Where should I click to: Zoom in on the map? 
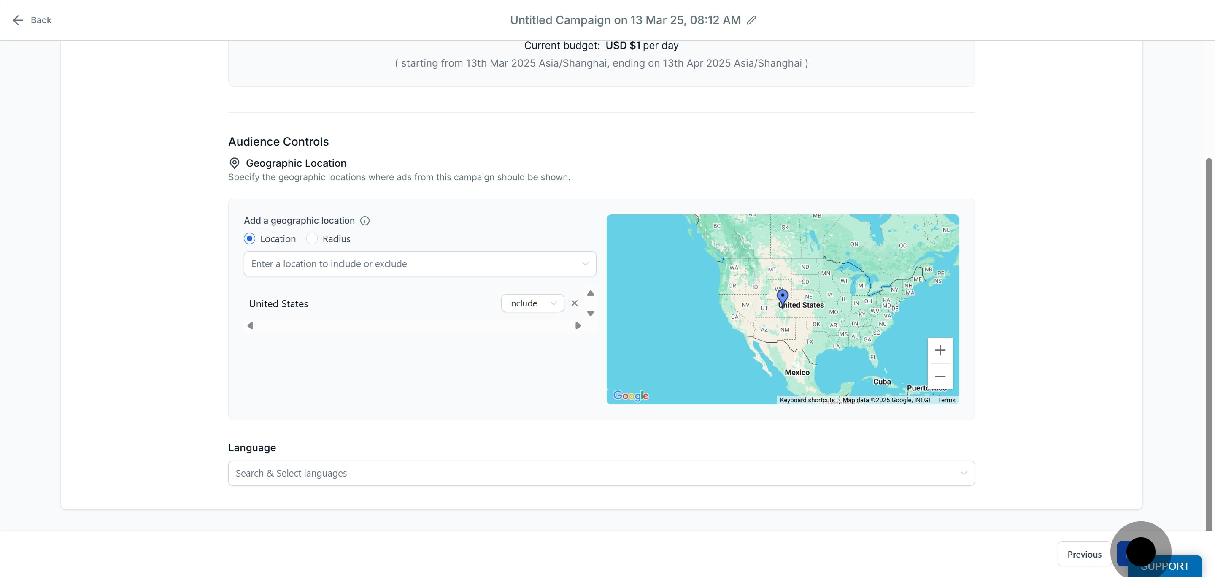click(940, 350)
